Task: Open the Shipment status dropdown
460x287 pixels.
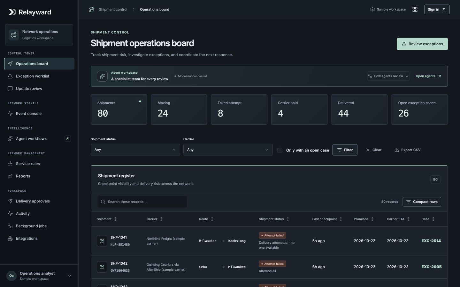Action: point(135,150)
